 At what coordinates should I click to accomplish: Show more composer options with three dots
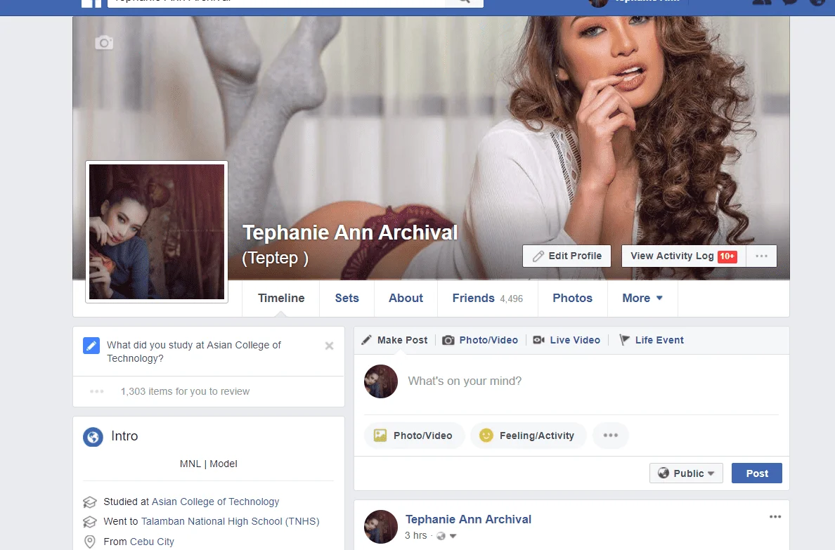click(x=611, y=436)
